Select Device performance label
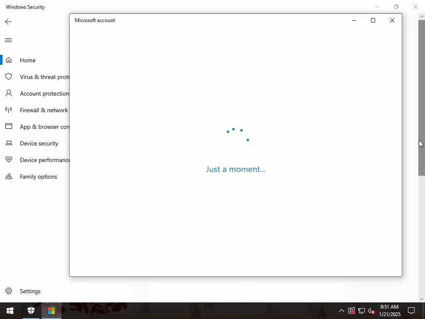Image resolution: width=425 pixels, height=319 pixels. (x=45, y=160)
